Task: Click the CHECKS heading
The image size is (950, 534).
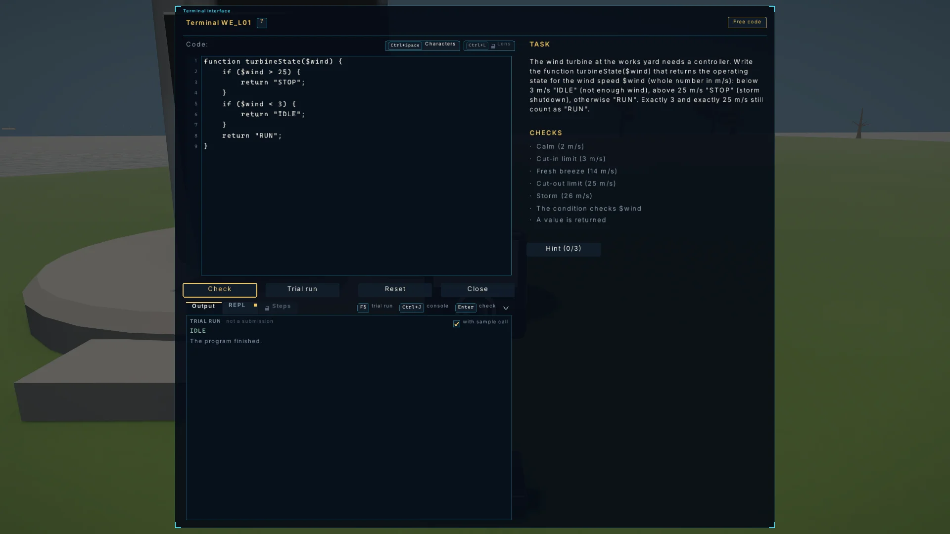Action: [x=546, y=133]
